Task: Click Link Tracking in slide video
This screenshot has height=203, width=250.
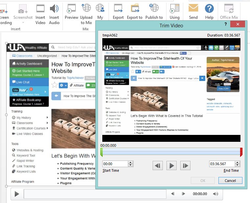Action: click(24, 166)
